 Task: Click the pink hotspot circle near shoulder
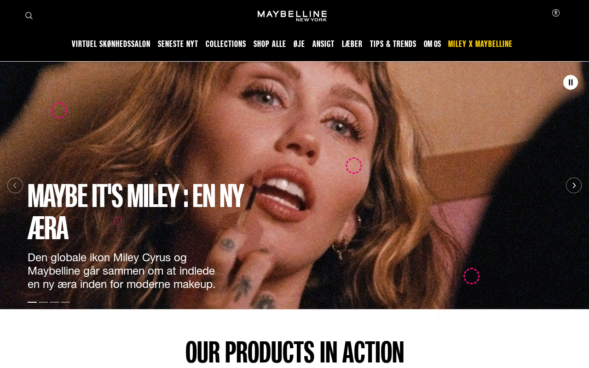(x=472, y=276)
